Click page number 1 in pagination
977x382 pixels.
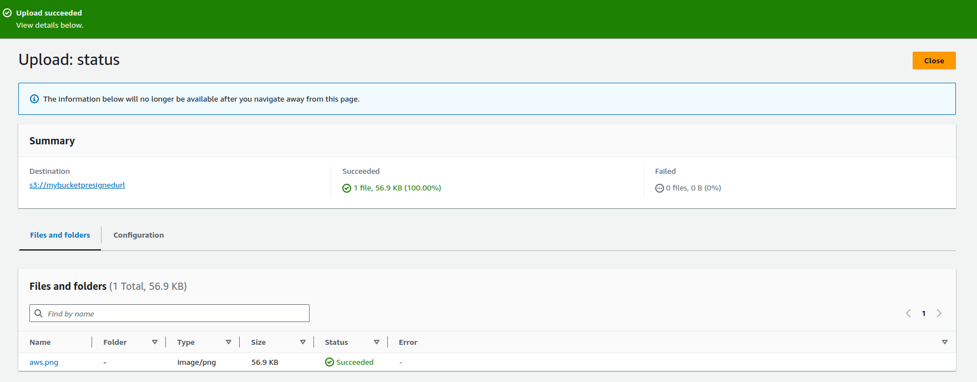[924, 313]
